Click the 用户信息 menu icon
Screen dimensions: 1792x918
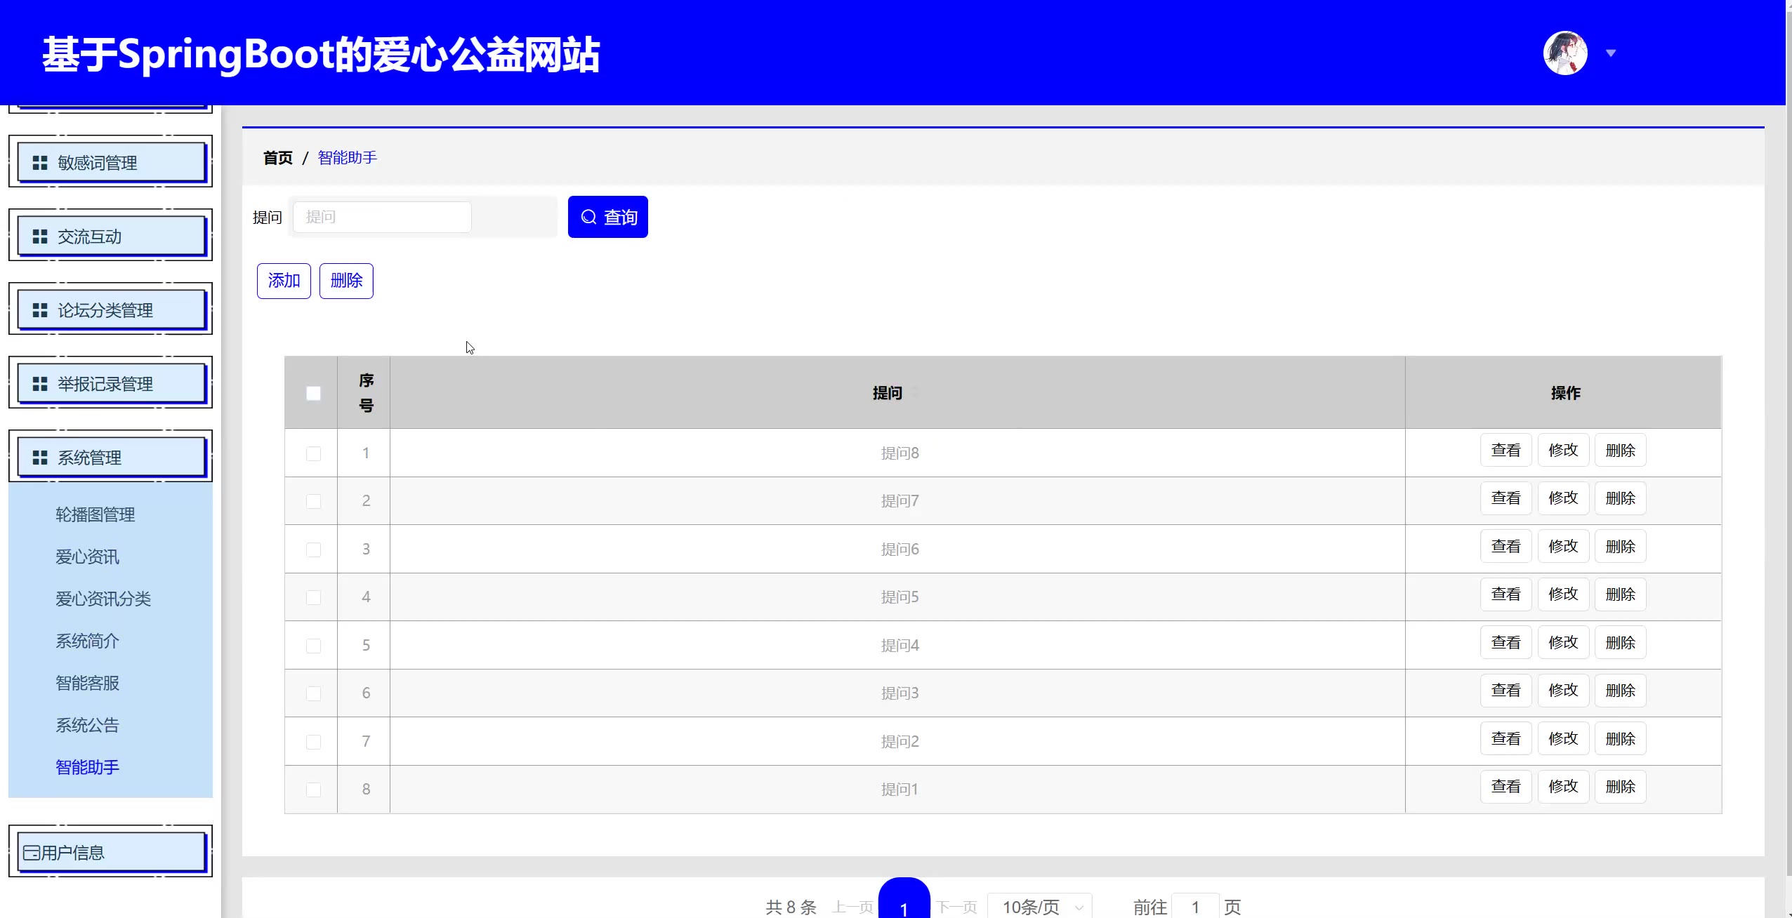pyautogui.click(x=31, y=853)
